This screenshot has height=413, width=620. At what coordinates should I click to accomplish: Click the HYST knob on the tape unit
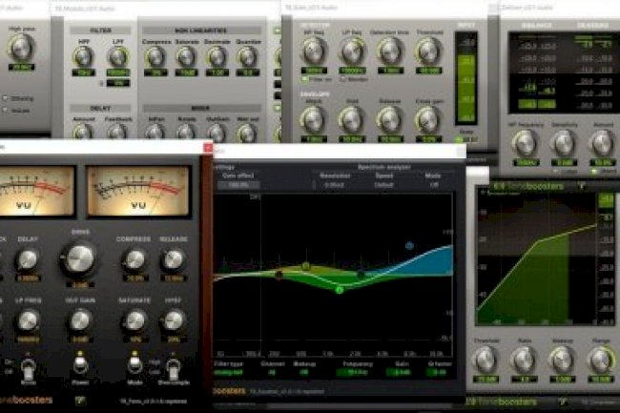coord(174,320)
